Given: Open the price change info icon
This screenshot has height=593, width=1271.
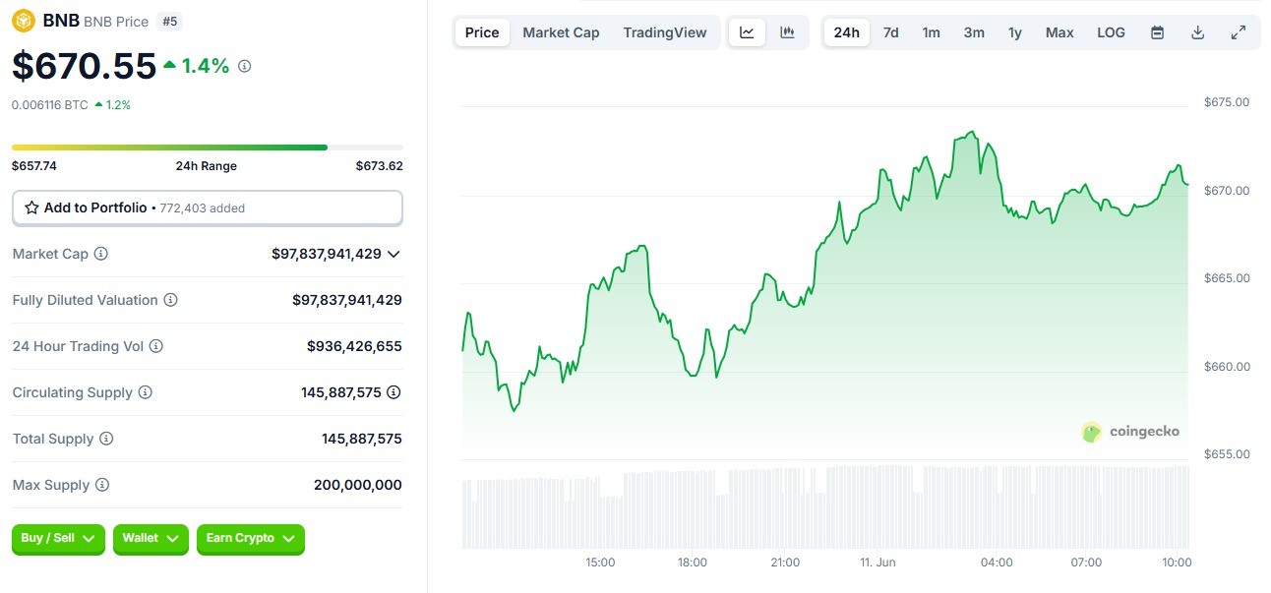Looking at the screenshot, I should click(x=245, y=66).
